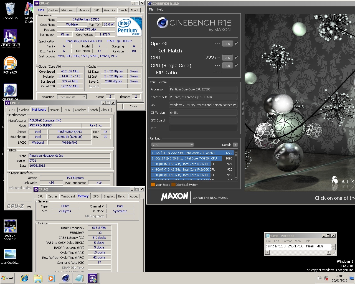This screenshot has width=355, height=284.
Task: Open the teamCup20 image file icon
Action: click(x=10, y=257)
